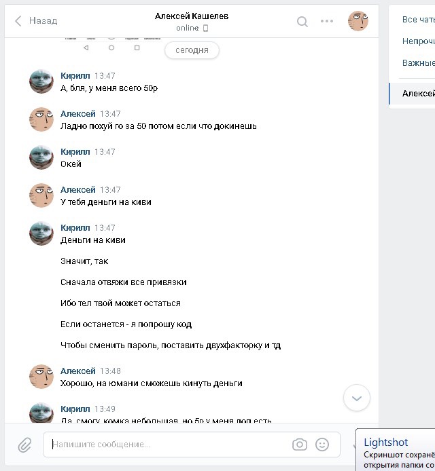Click Кирилл's avatar beside 13:49 message

click(x=41, y=413)
